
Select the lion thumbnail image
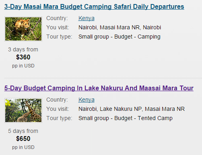point(23,29)
